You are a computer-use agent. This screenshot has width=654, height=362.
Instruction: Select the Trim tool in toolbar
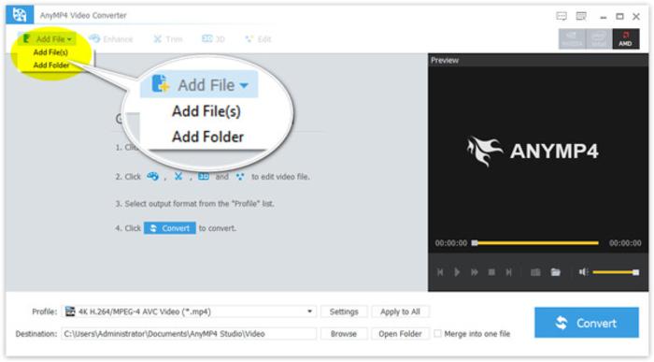[167, 39]
